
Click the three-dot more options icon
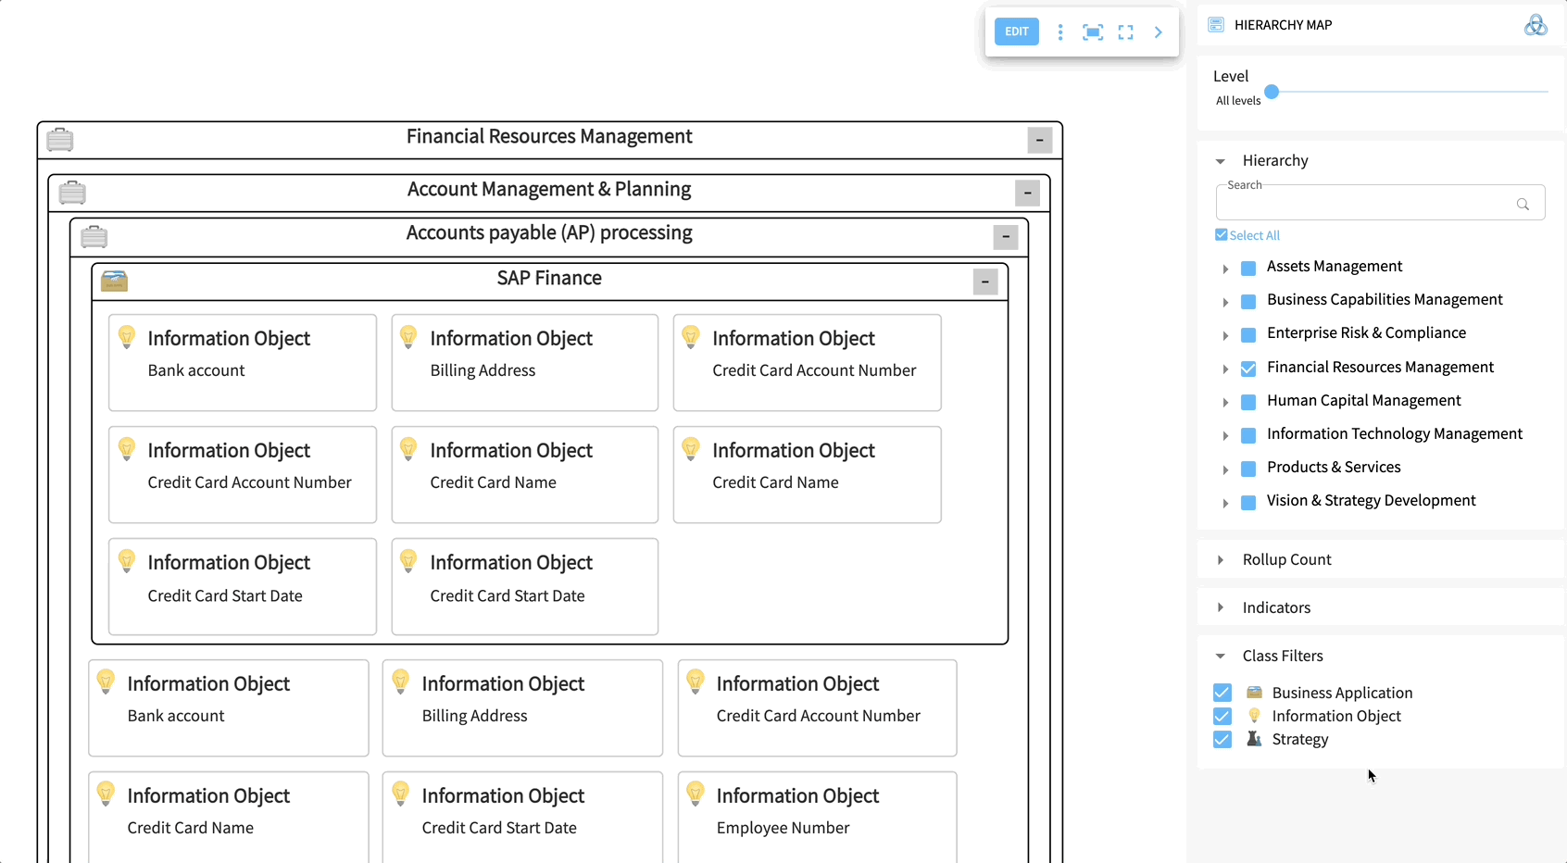[1060, 32]
